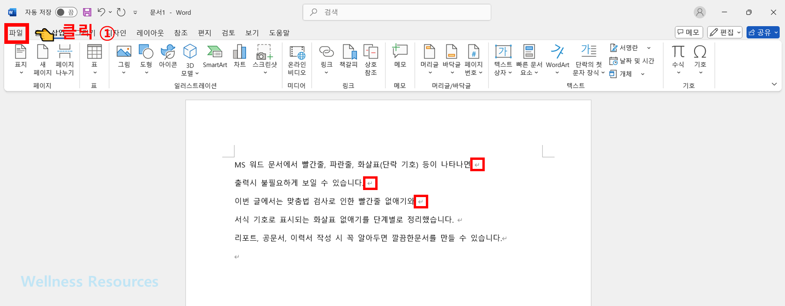
Task: Insert a 페이지 나누기 page break
Action: pos(65,60)
